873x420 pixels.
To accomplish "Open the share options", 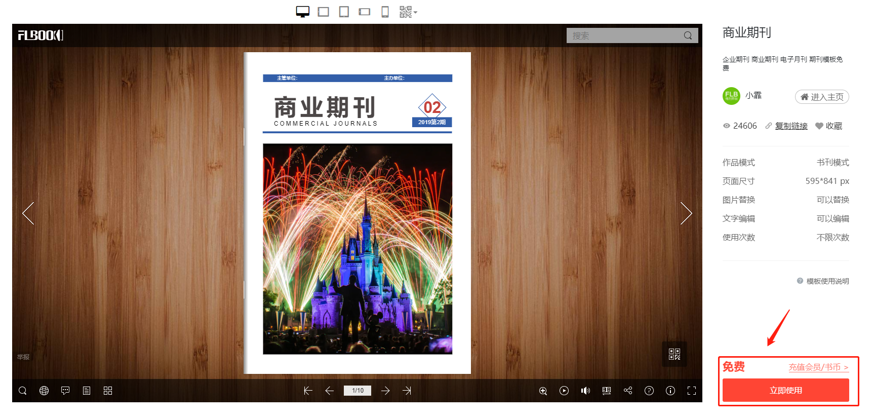I will pos(628,391).
